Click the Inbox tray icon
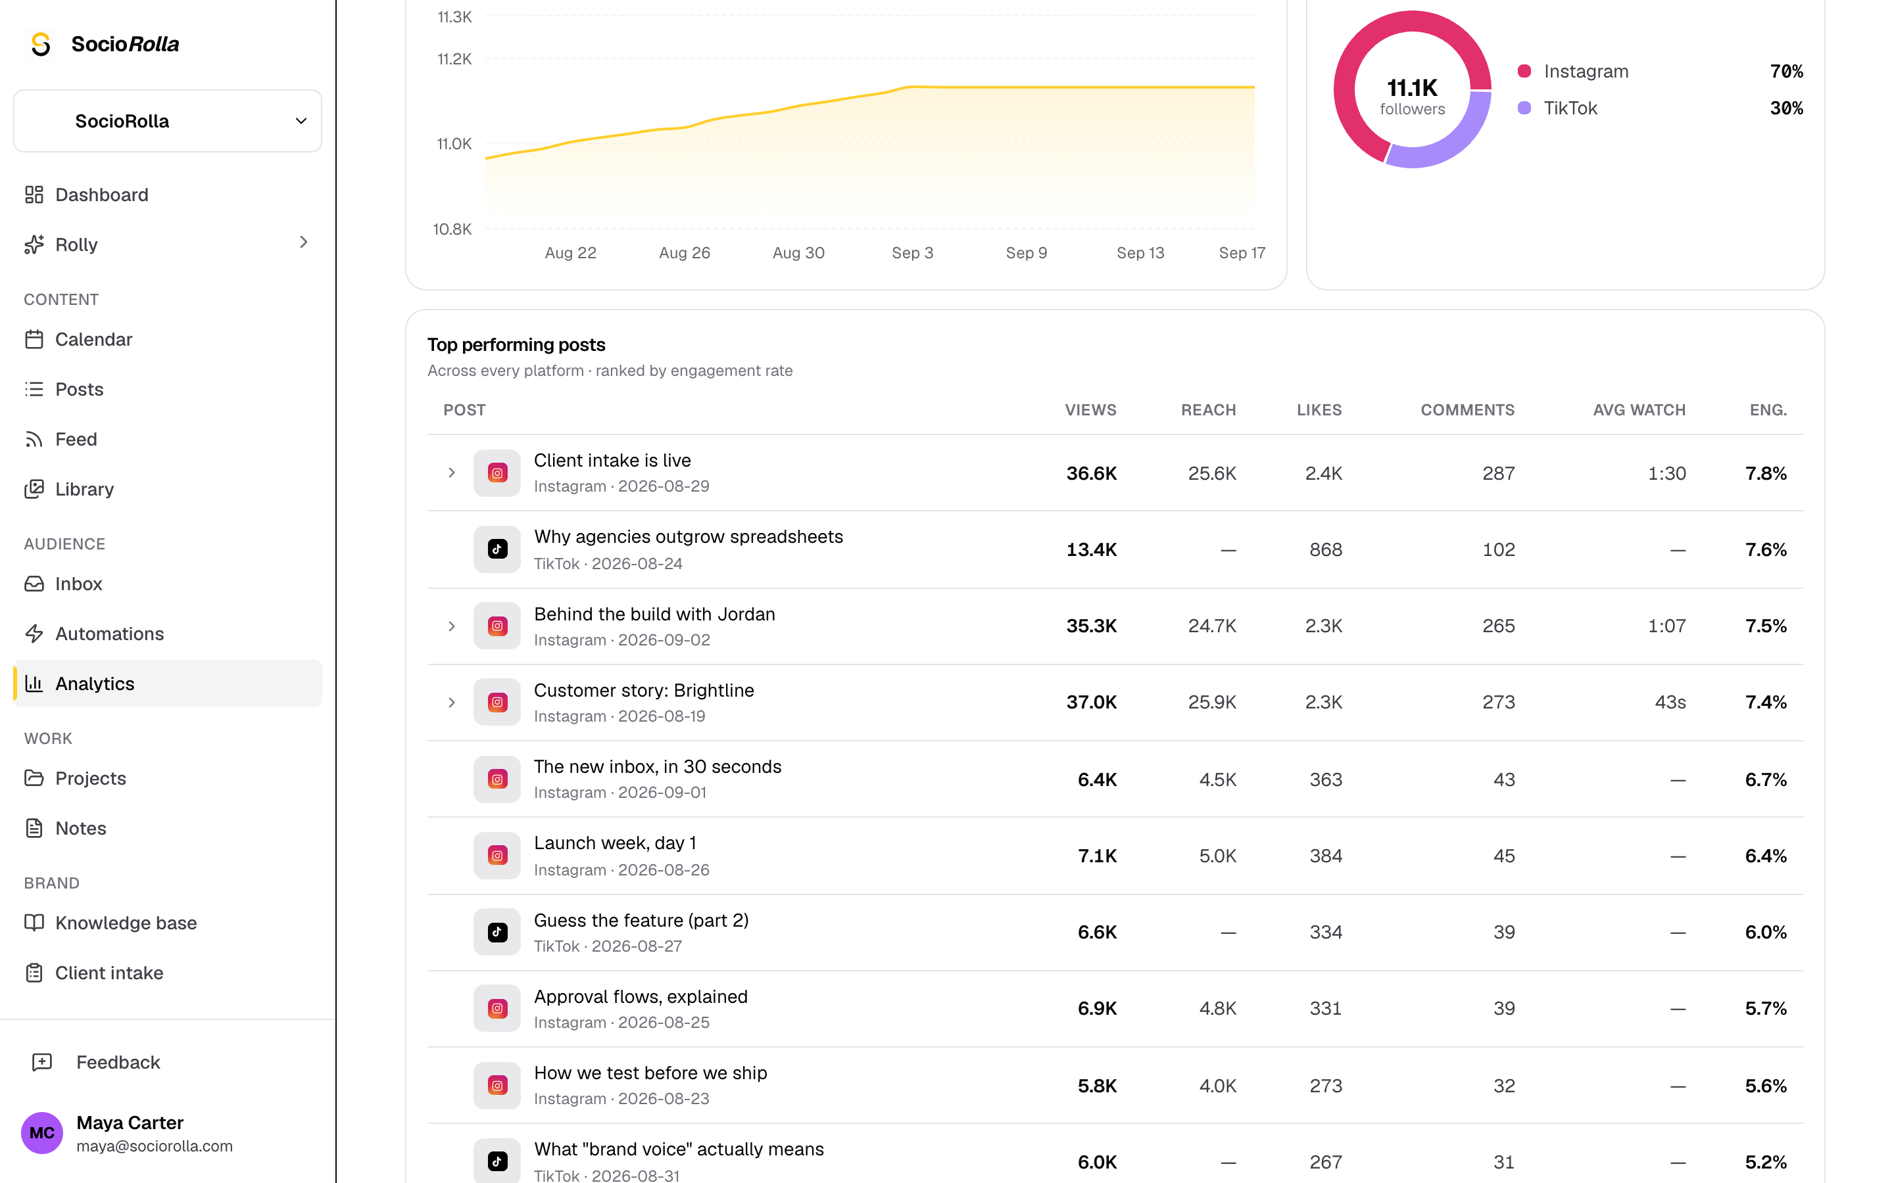Screen dimensions: 1894x1183 pos(34,584)
